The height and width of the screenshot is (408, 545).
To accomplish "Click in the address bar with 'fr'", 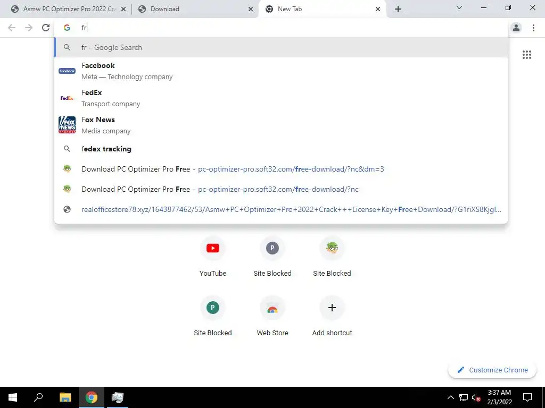I will [281, 28].
